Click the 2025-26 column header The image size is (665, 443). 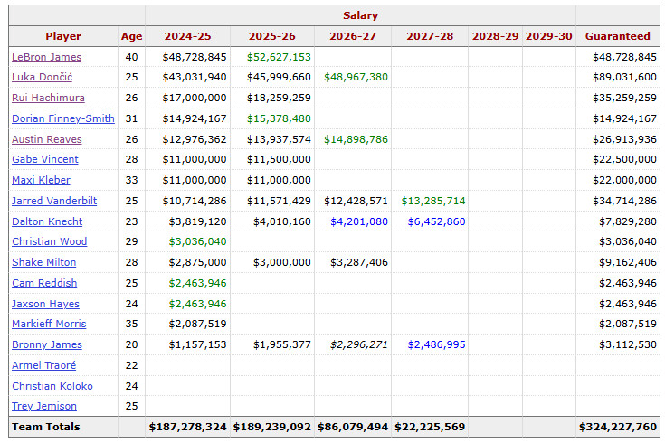pyautogui.click(x=271, y=36)
